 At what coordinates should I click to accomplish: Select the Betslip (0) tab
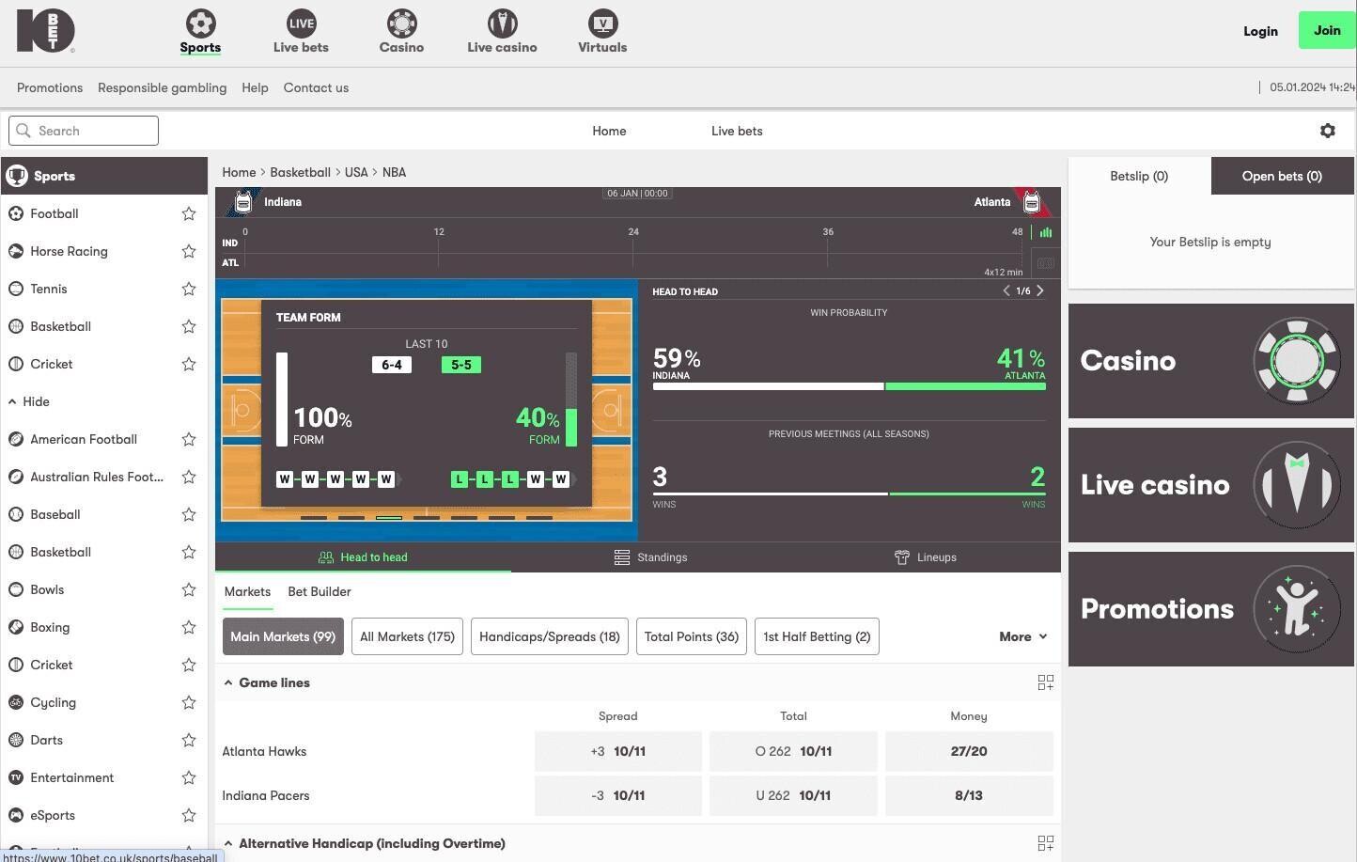[1139, 176]
